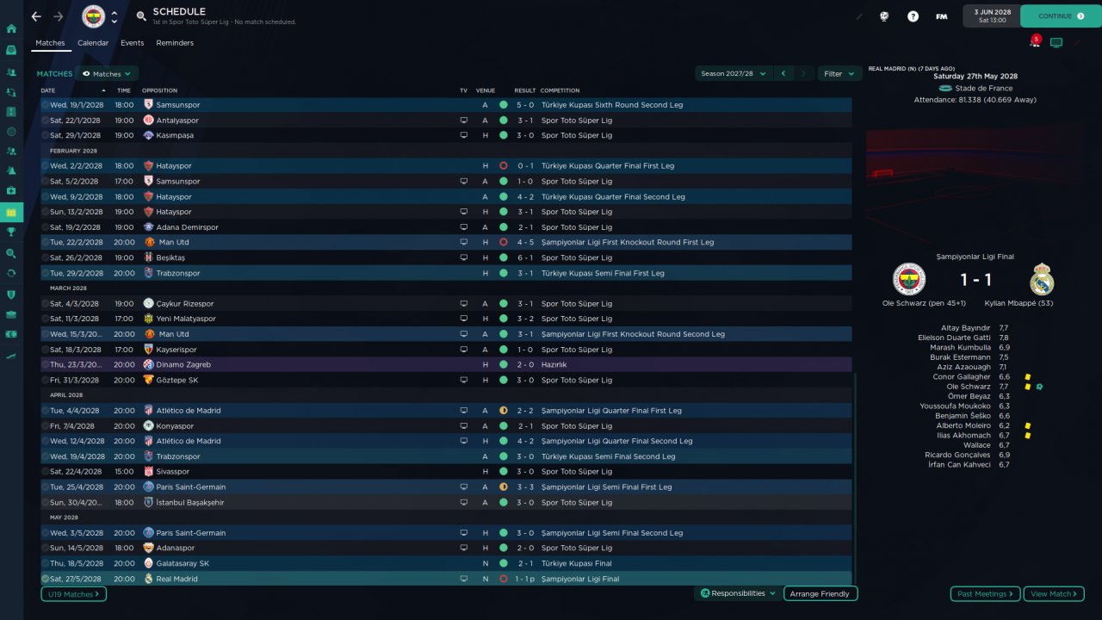This screenshot has height=620, width=1102.
Task: Open the Competitions trophy icon in the sidebar
Action: [x=11, y=232]
